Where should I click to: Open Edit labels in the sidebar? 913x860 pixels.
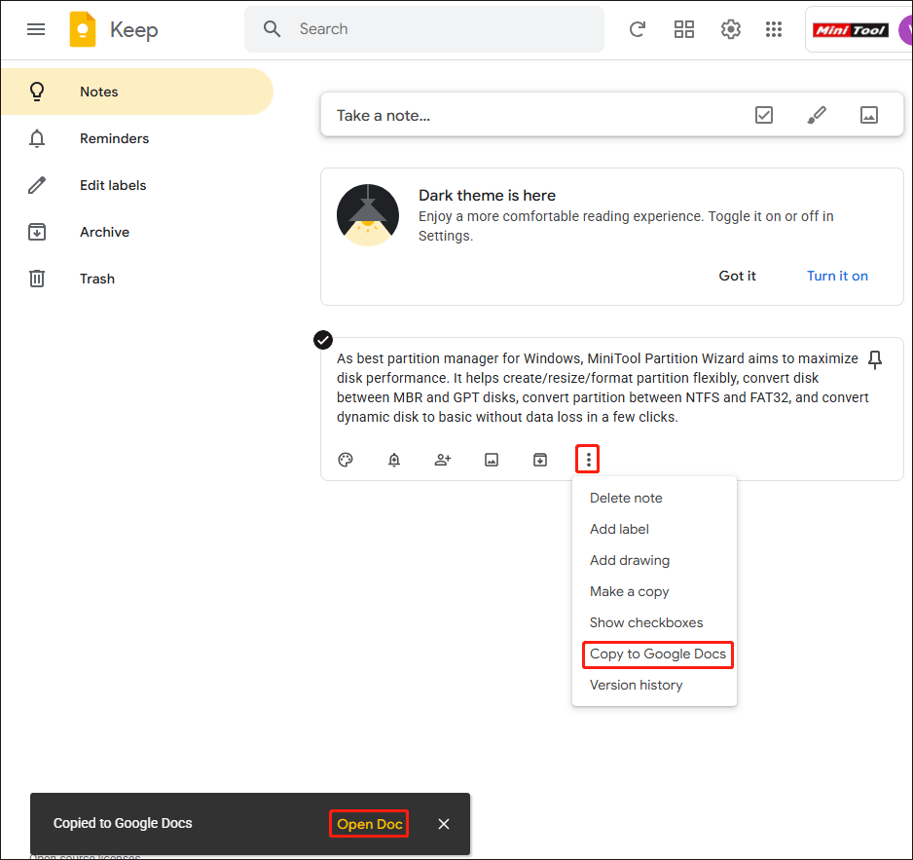tap(137, 185)
